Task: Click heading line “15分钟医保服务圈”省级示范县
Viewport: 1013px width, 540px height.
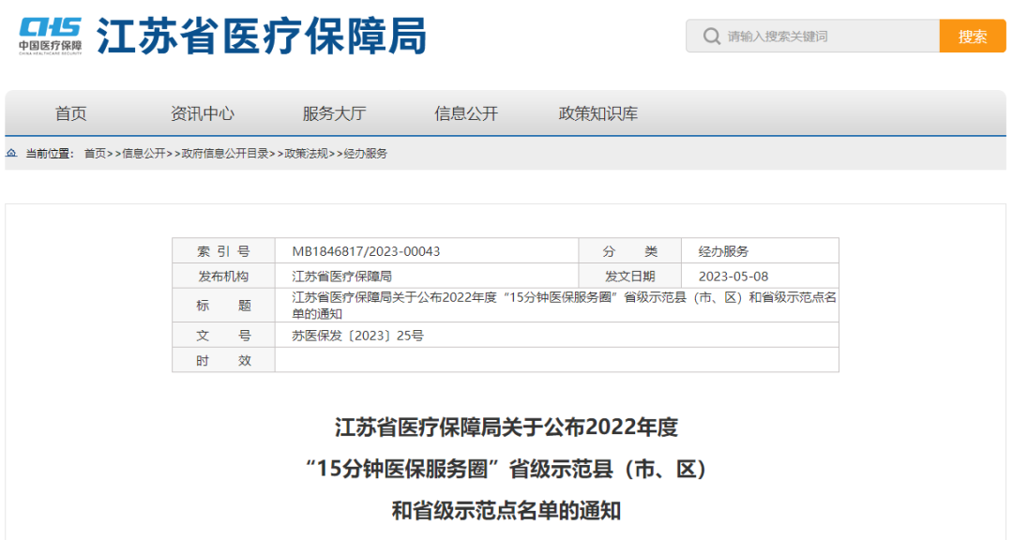Action: [506, 469]
